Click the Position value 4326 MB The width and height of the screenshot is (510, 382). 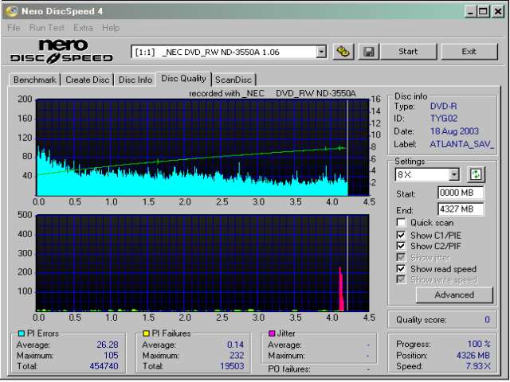point(473,356)
